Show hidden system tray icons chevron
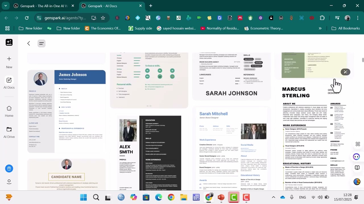The width and height of the screenshot is (364, 204). pyautogui.click(x=274, y=197)
